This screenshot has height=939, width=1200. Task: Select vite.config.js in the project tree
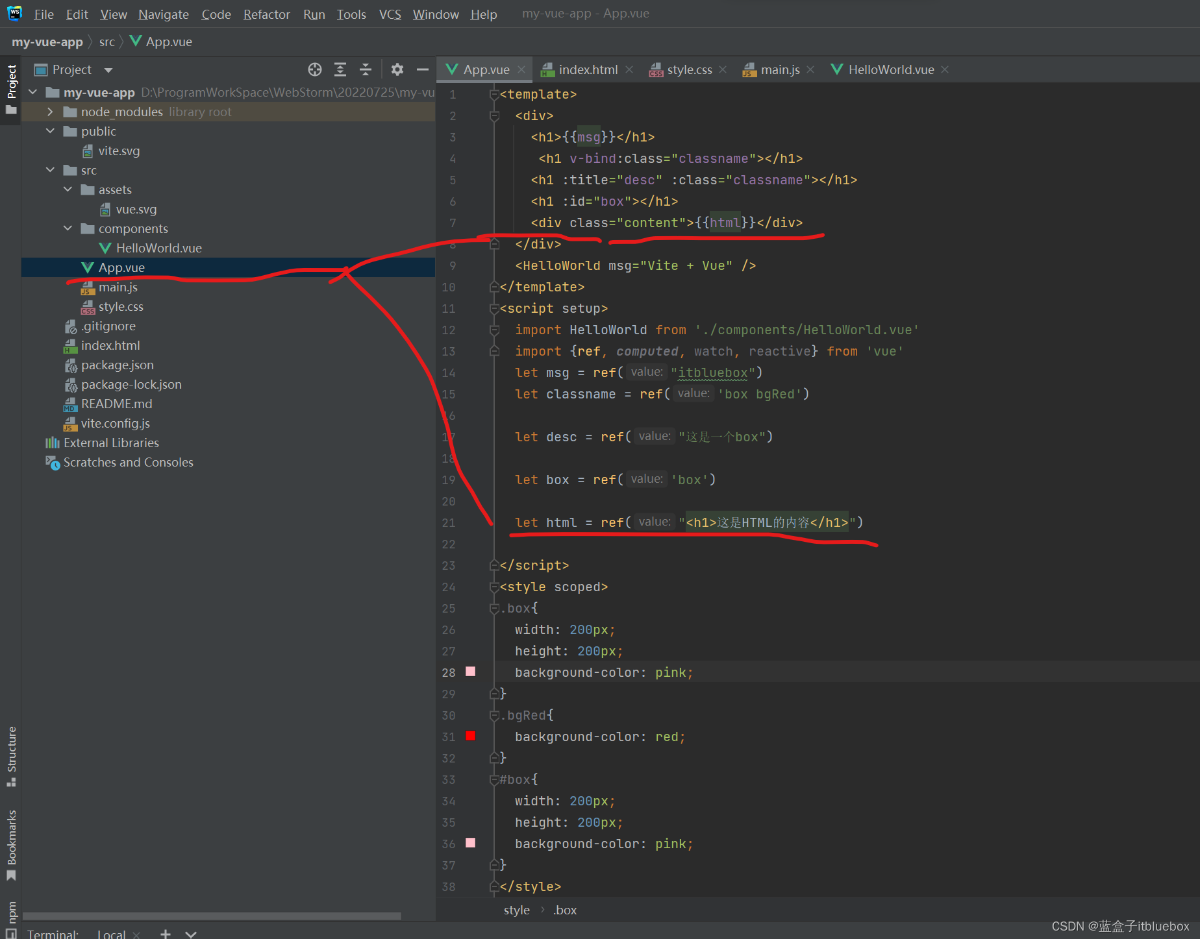tap(115, 423)
